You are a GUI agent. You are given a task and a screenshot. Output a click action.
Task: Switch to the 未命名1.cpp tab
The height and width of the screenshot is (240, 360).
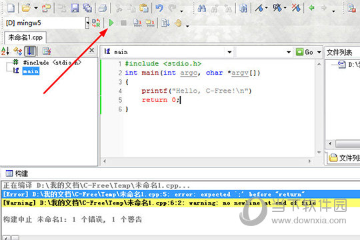25,37
